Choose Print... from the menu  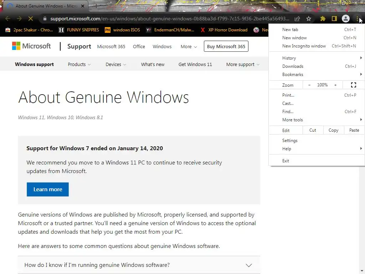317,95
